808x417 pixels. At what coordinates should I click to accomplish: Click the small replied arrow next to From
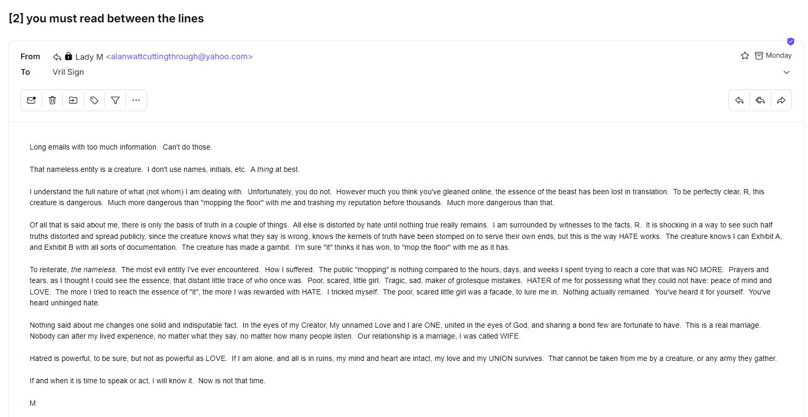point(57,57)
